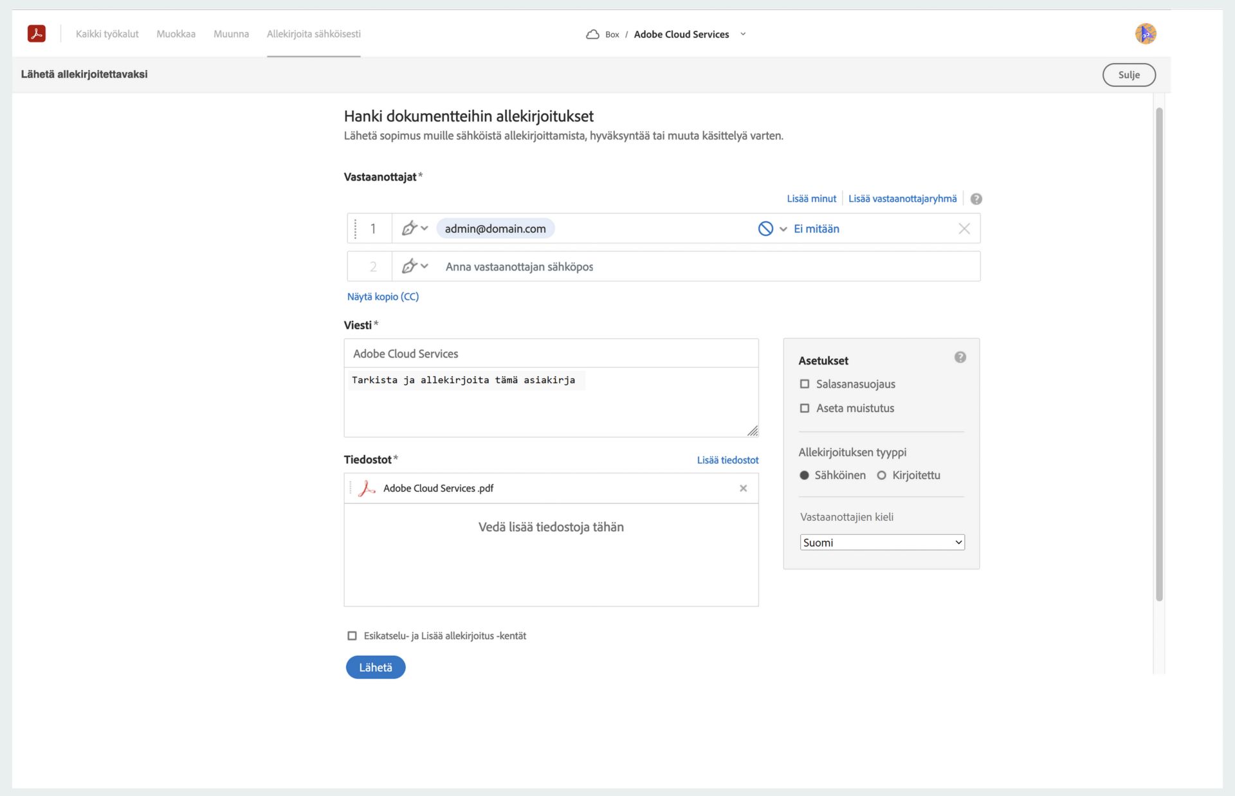
Task: Check Esikatselu- ja Lisää allekirjoitus -kentät
Action: point(352,636)
